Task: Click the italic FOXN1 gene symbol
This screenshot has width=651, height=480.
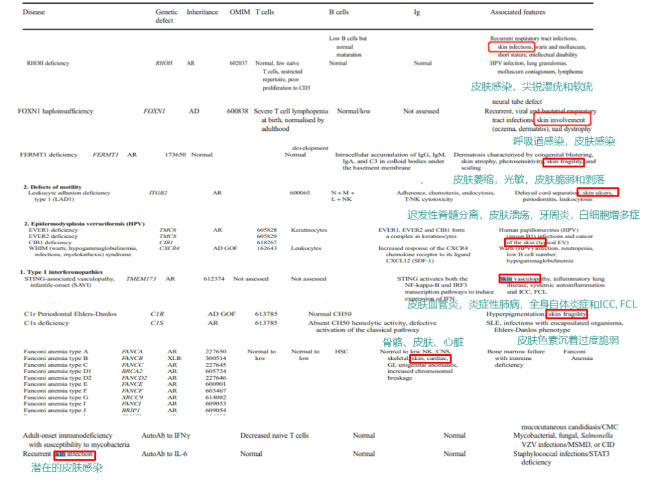Action: (154, 112)
